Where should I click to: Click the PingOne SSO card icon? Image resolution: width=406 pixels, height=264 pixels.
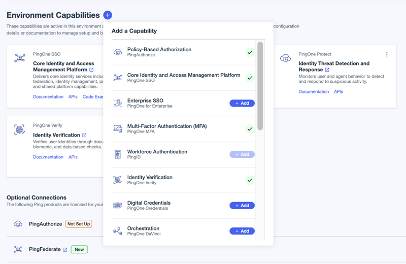coord(20,58)
